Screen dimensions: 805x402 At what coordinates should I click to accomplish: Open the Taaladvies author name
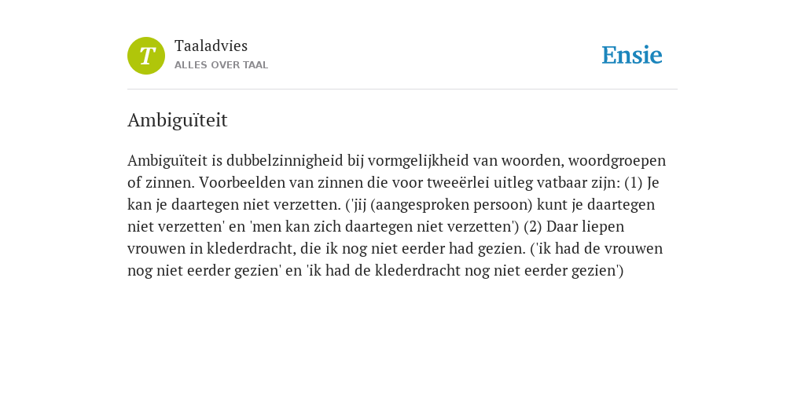[211, 46]
